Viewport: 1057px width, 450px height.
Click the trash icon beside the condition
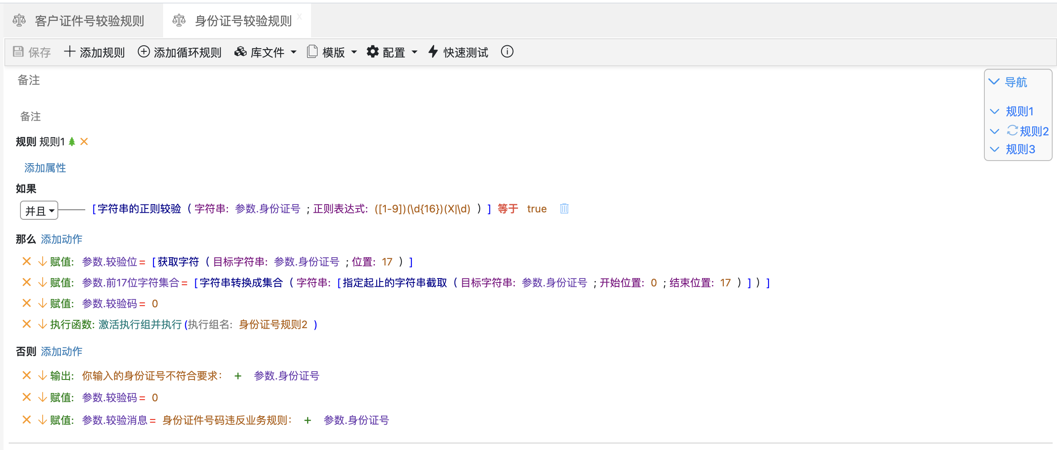[564, 209]
